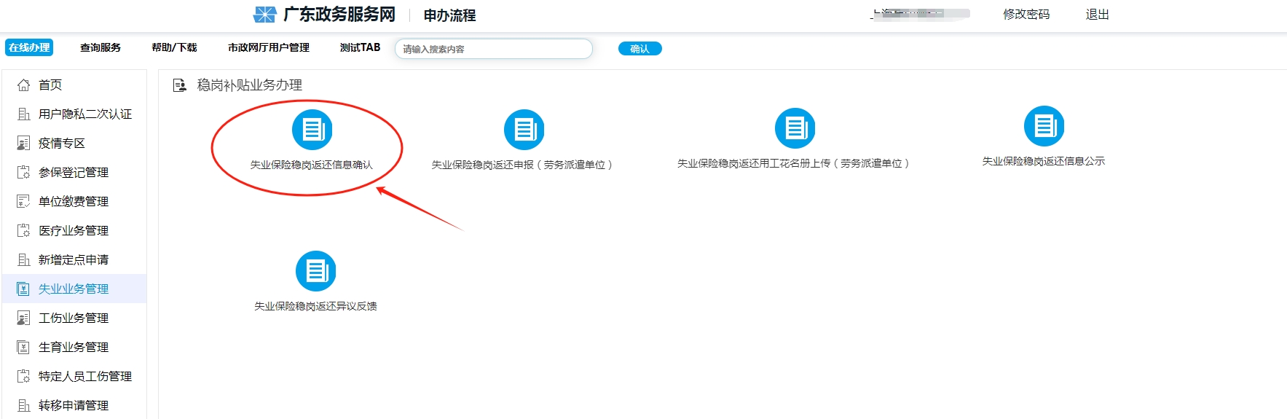Select the 在线办理 tab

pos(29,47)
